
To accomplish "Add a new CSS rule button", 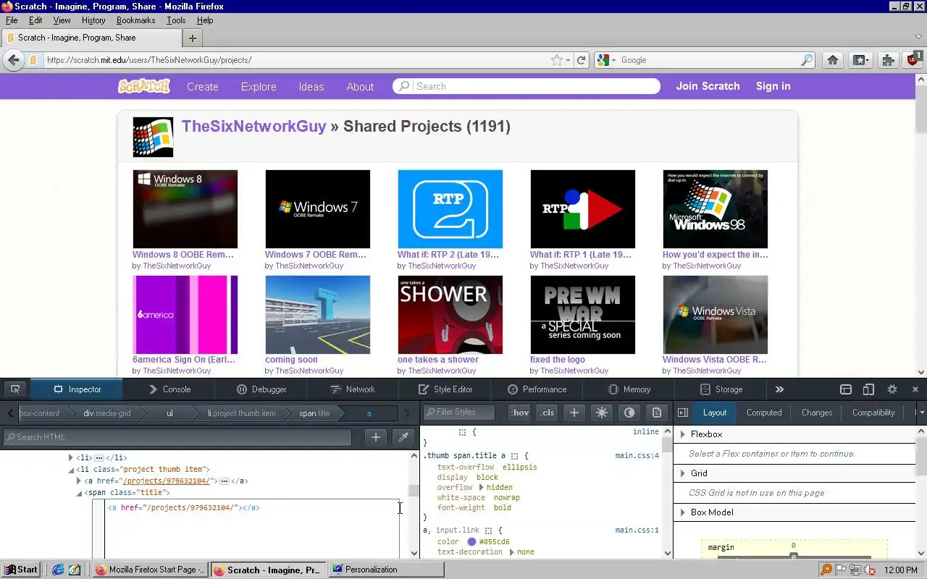I will coord(574,413).
